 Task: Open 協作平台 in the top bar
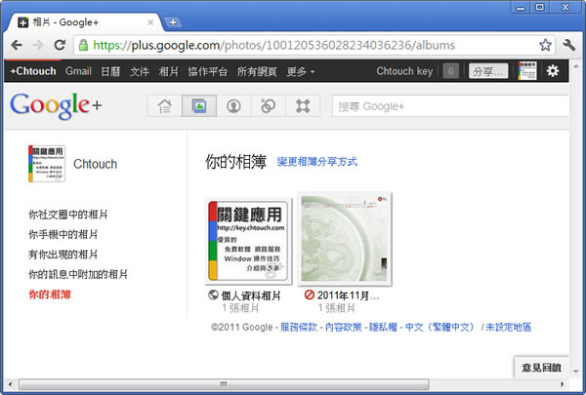(x=208, y=71)
